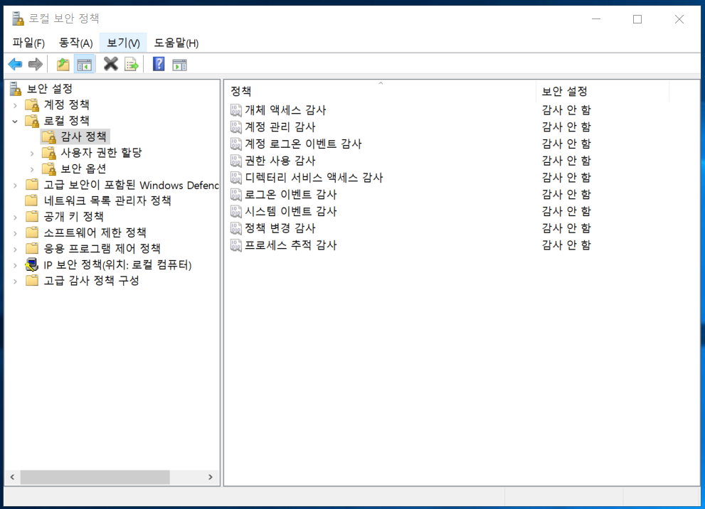
Task: Click the 로그온 이벤트 감사 policy icon
Action: tap(236, 195)
